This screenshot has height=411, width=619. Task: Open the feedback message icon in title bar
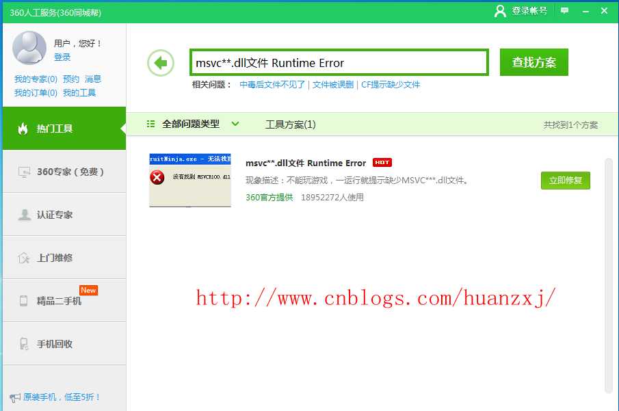click(x=564, y=11)
